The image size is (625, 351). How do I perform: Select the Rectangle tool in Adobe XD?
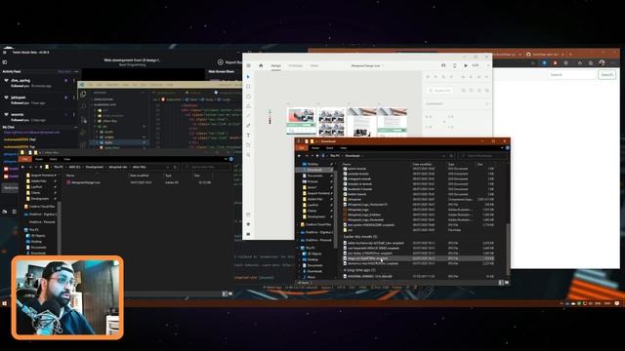coord(248,87)
